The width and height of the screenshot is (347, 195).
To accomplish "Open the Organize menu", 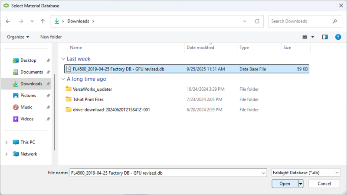I will click(18, 37).
